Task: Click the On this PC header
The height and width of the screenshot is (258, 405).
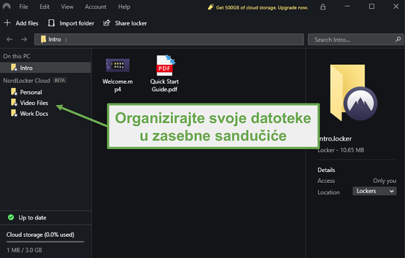Action: pos(17,56)
